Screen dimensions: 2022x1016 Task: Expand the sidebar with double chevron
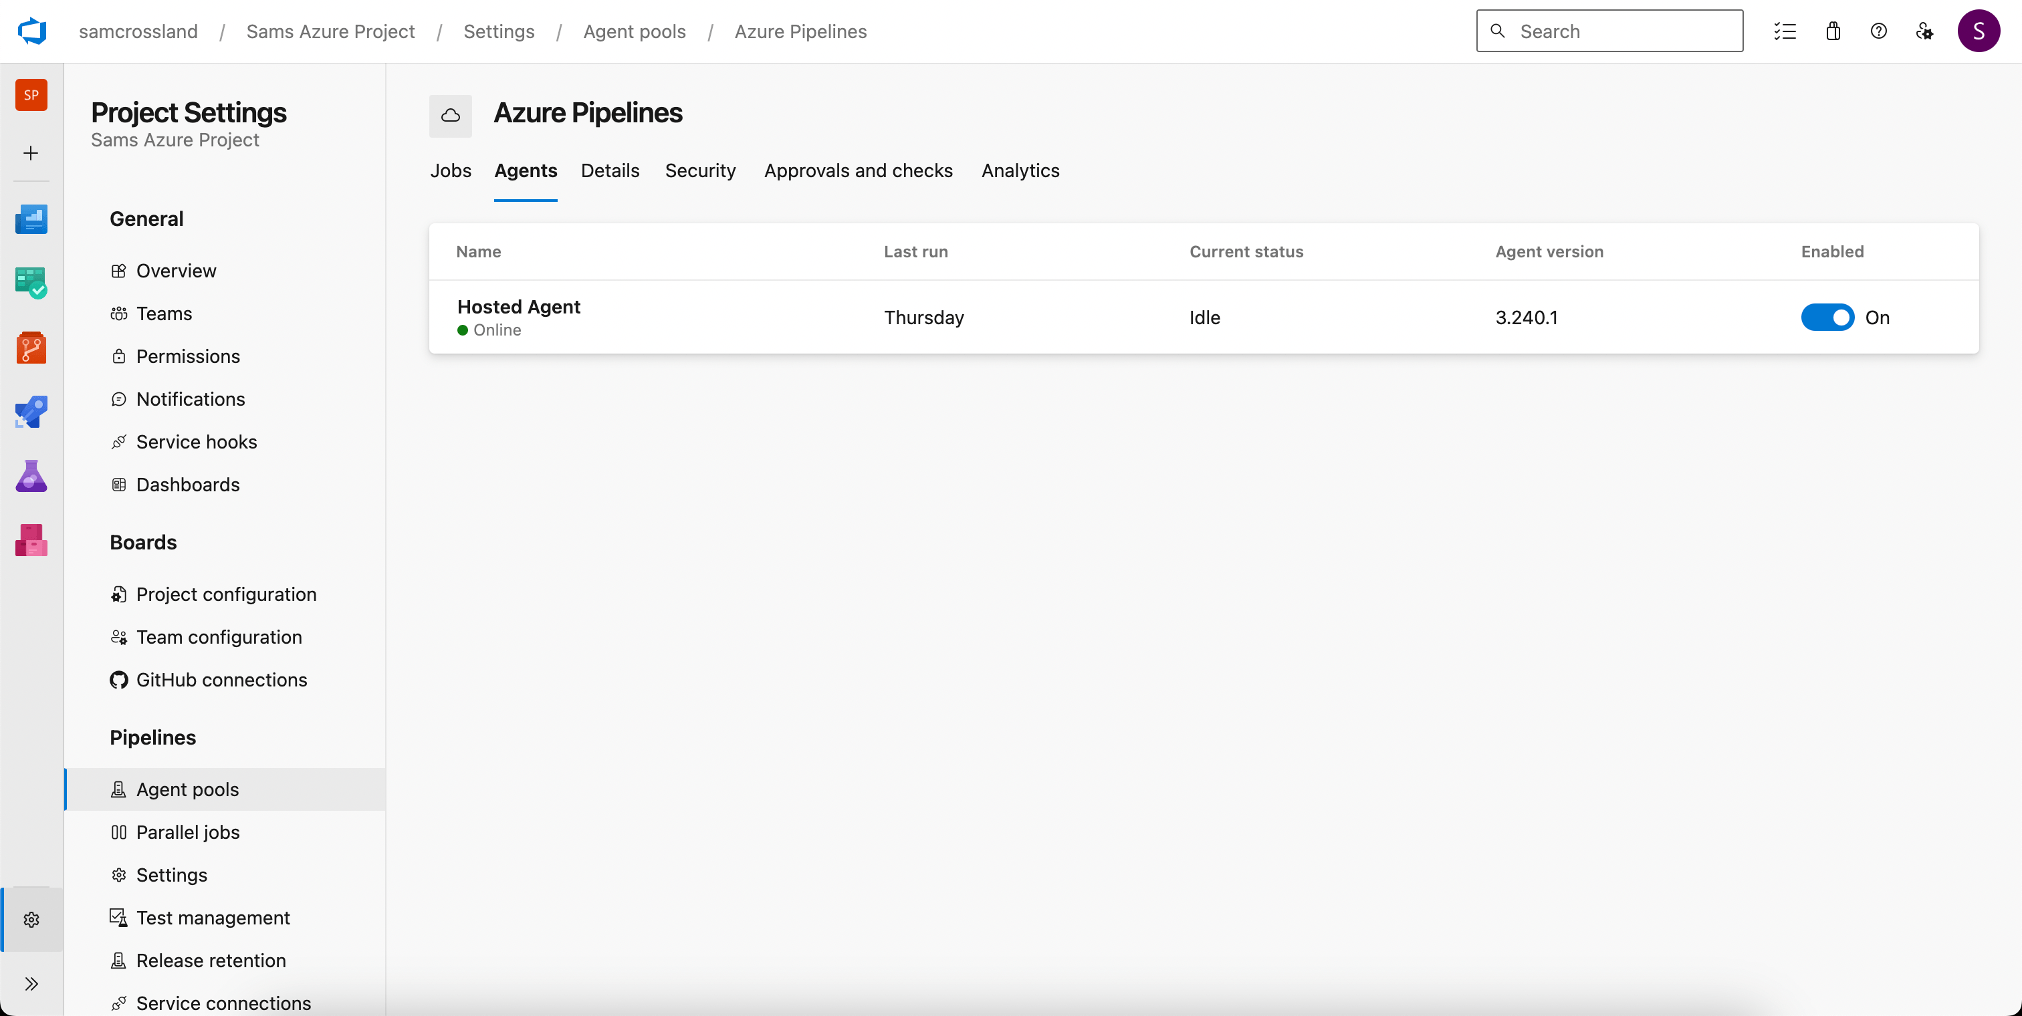click(x=31, y=984)
